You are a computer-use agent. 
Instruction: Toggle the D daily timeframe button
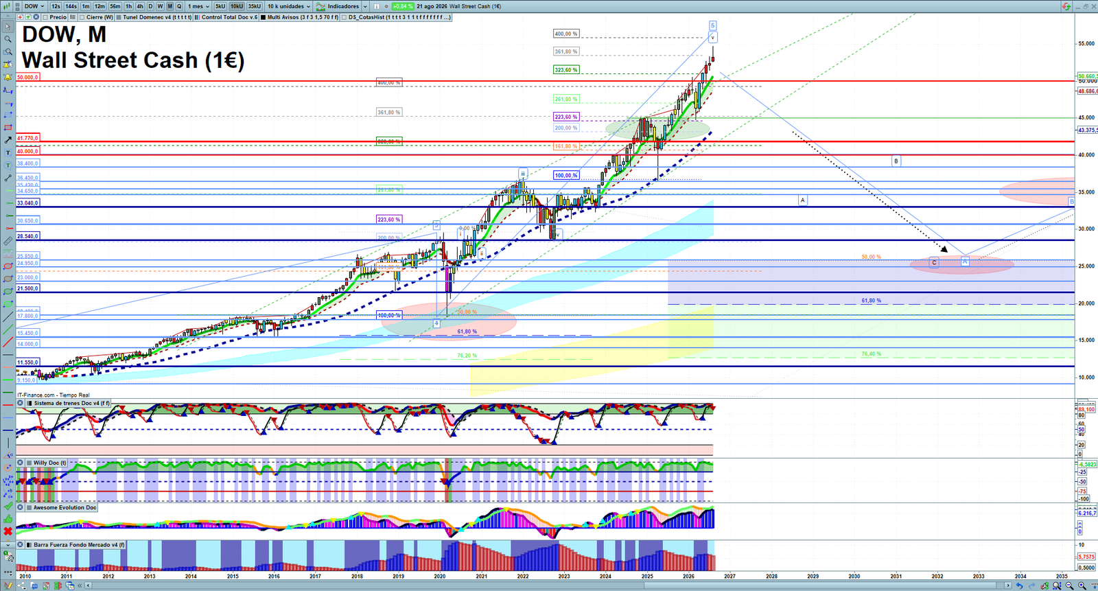pyautogui.click(x=150, y=6)
